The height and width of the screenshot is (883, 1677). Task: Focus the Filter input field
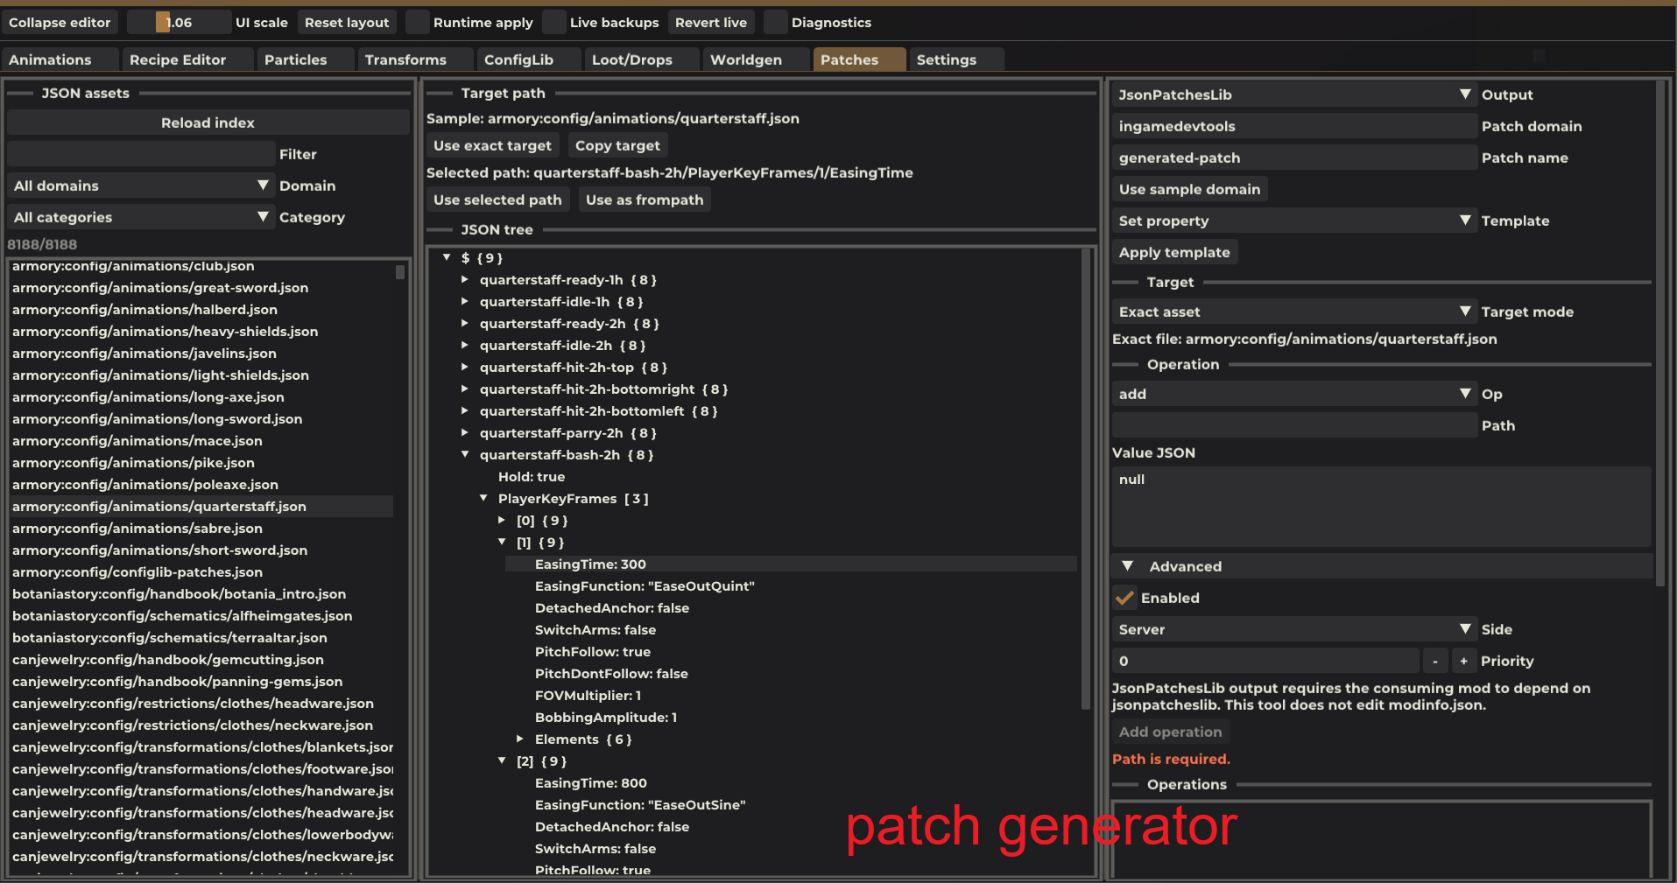click(141, 154)
